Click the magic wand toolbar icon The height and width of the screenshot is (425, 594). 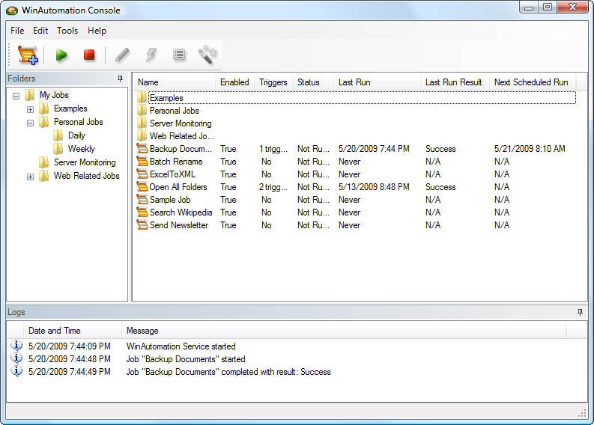pos(207,55)
